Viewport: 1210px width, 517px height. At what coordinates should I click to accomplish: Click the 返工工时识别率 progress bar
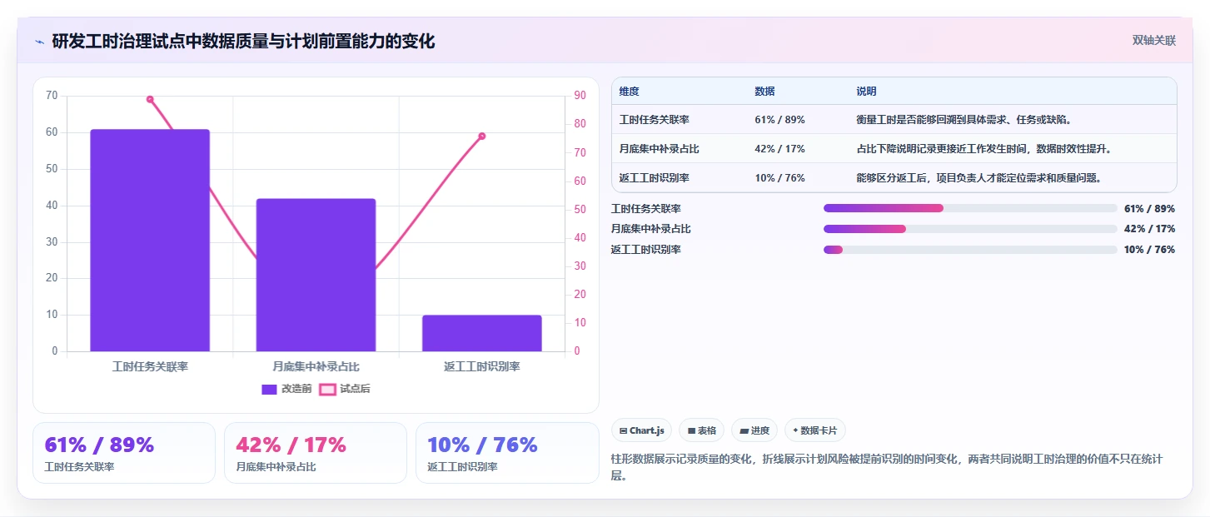point(970,250)
